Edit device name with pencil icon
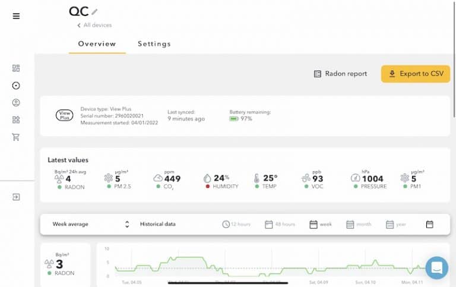Screen dimensions: 456x287 [94, 11]
